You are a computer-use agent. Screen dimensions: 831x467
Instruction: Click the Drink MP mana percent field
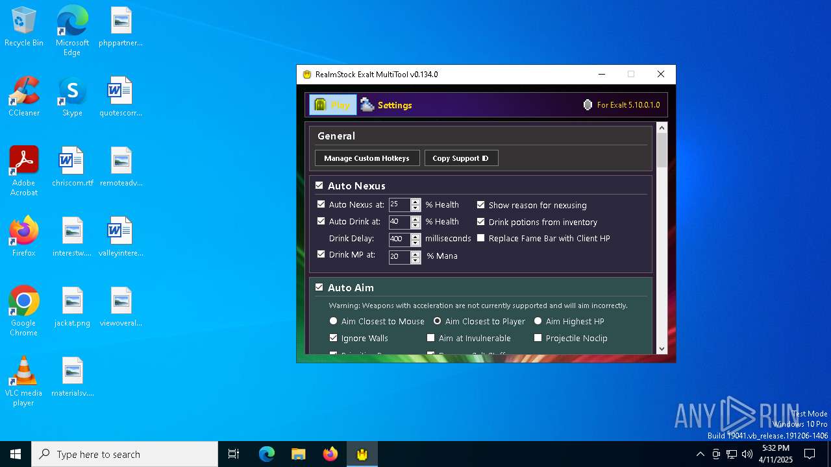coord(399,257)
